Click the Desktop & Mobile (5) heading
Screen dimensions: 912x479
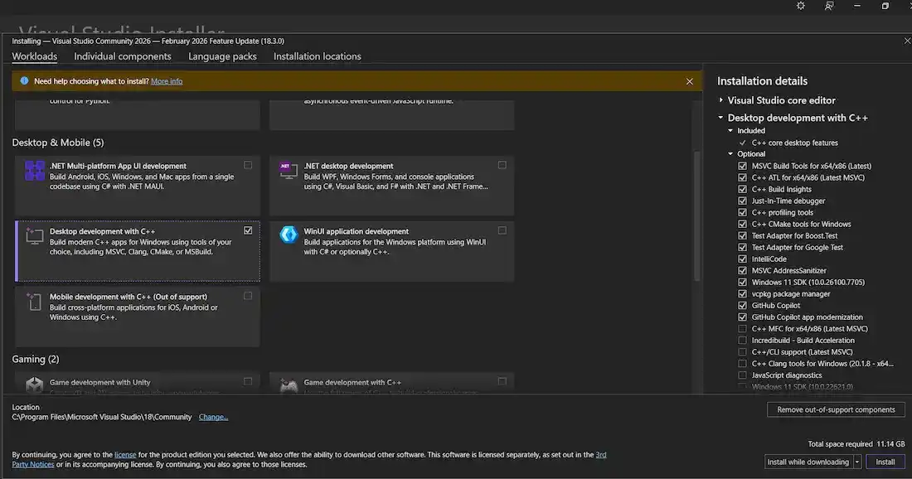coord(57,143)
